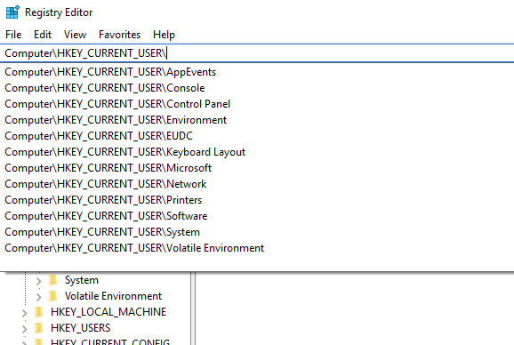Click the HKEY_USERS folder icon
The width and height of the screenshot is (514, 345).
tap(38, 328)
